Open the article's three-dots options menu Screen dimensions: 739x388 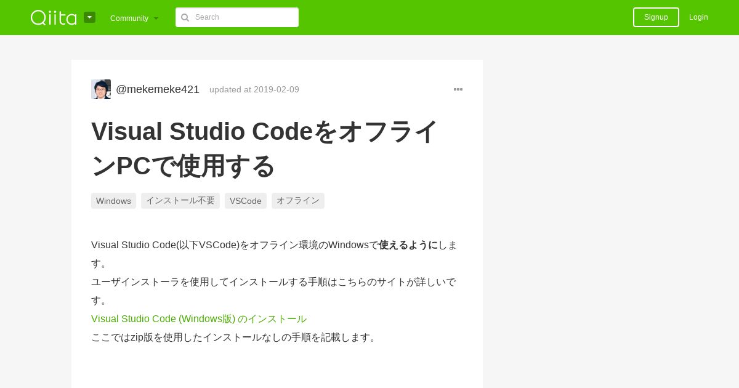coord(458,89)
